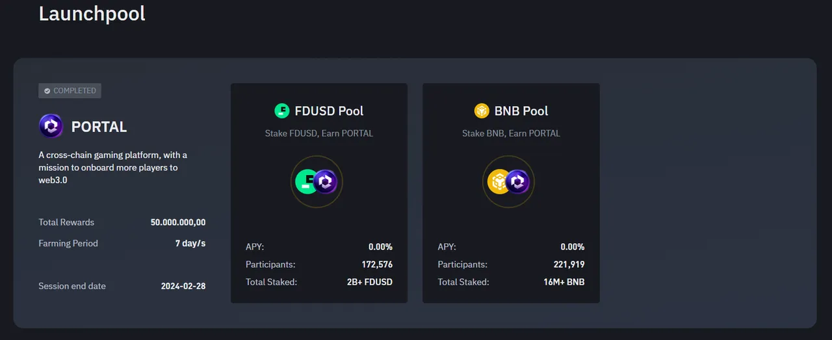This screenshot has width=832, height=340.
Task: Select the PORTAL project name
Action: pos(99,127)
